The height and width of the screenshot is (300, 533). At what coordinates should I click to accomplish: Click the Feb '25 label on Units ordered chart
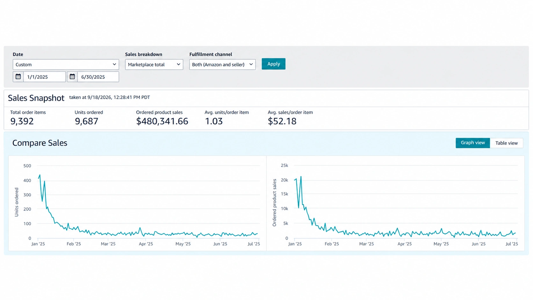click(74, 244)
